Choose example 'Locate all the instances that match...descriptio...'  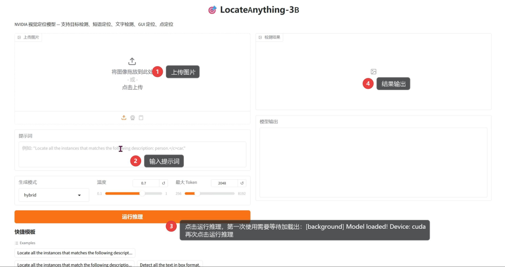pos(74,264)
